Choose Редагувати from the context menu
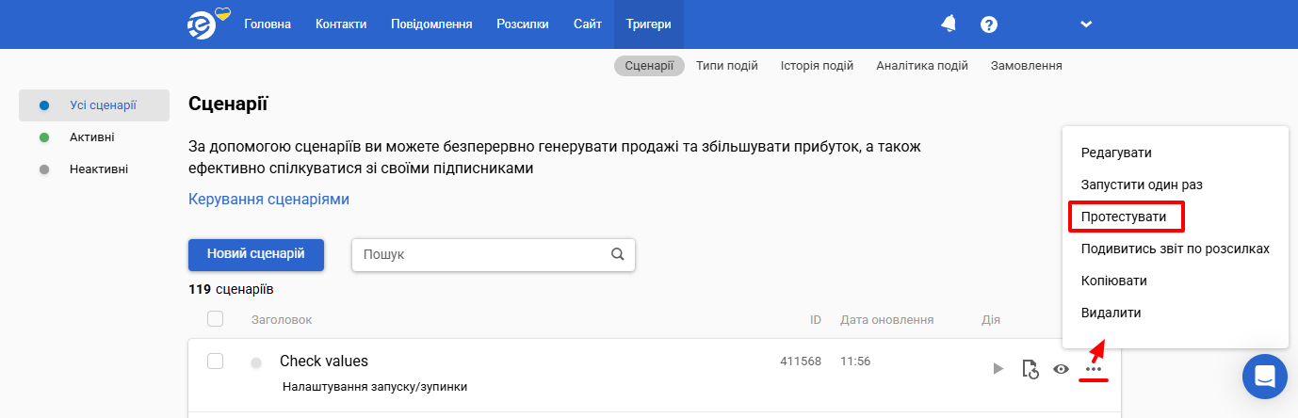 [1116, 153]
